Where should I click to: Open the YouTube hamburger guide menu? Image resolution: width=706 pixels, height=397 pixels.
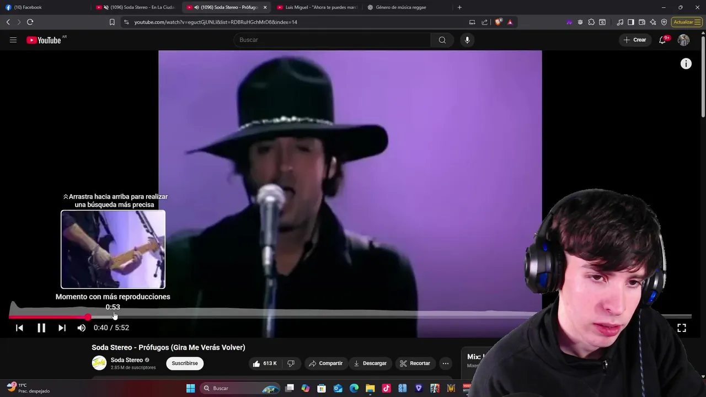(13, 40)
